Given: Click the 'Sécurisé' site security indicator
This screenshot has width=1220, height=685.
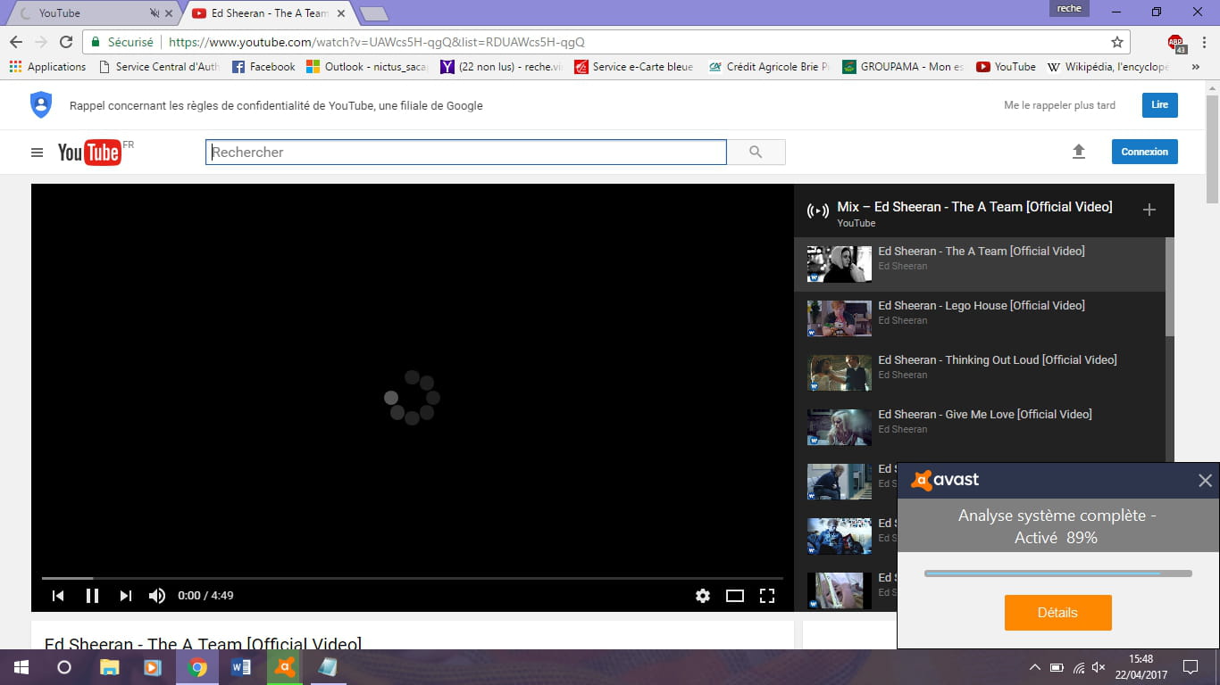Looking at the screenshot, I should (x=122, y=42).
